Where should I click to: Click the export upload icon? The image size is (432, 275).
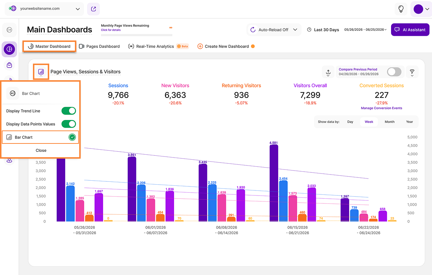click(x=328, y=72)
